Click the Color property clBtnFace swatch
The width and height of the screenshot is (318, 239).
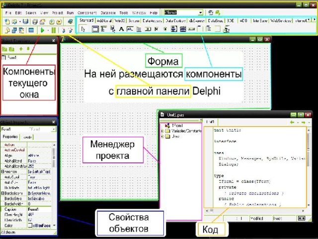(30, 226)
